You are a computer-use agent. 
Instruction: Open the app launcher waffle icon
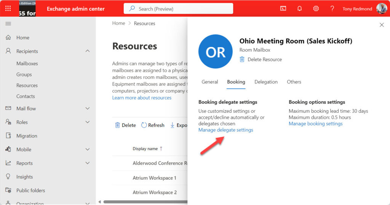(x=8, y=8)
